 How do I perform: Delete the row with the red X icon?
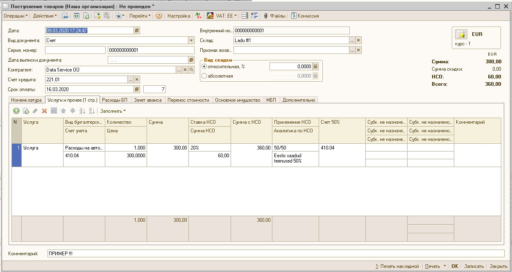click(x=45, y=111)
